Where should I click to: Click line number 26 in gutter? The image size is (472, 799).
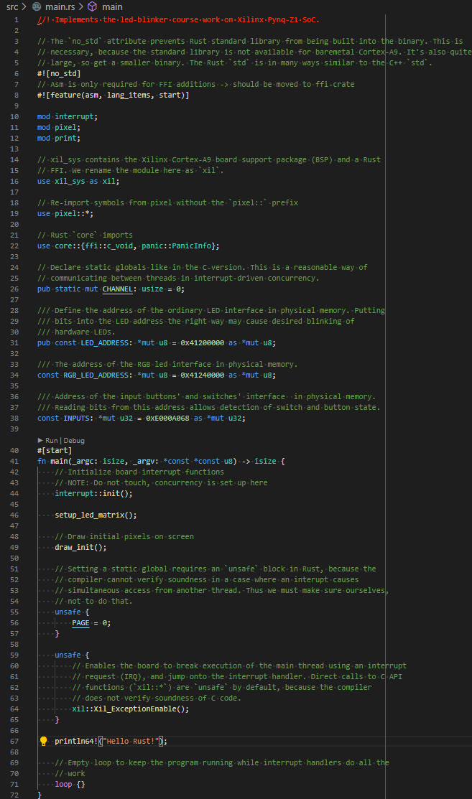click(x=16, y=289)
